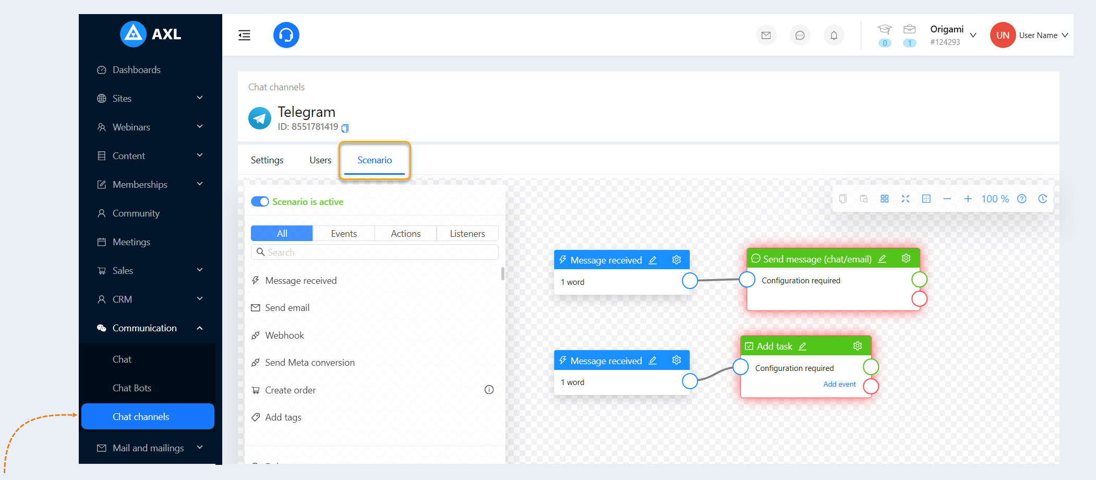Expand the Sites menu chevron
This screenshot has width=1096, height=480.
(x=200, y=98)
